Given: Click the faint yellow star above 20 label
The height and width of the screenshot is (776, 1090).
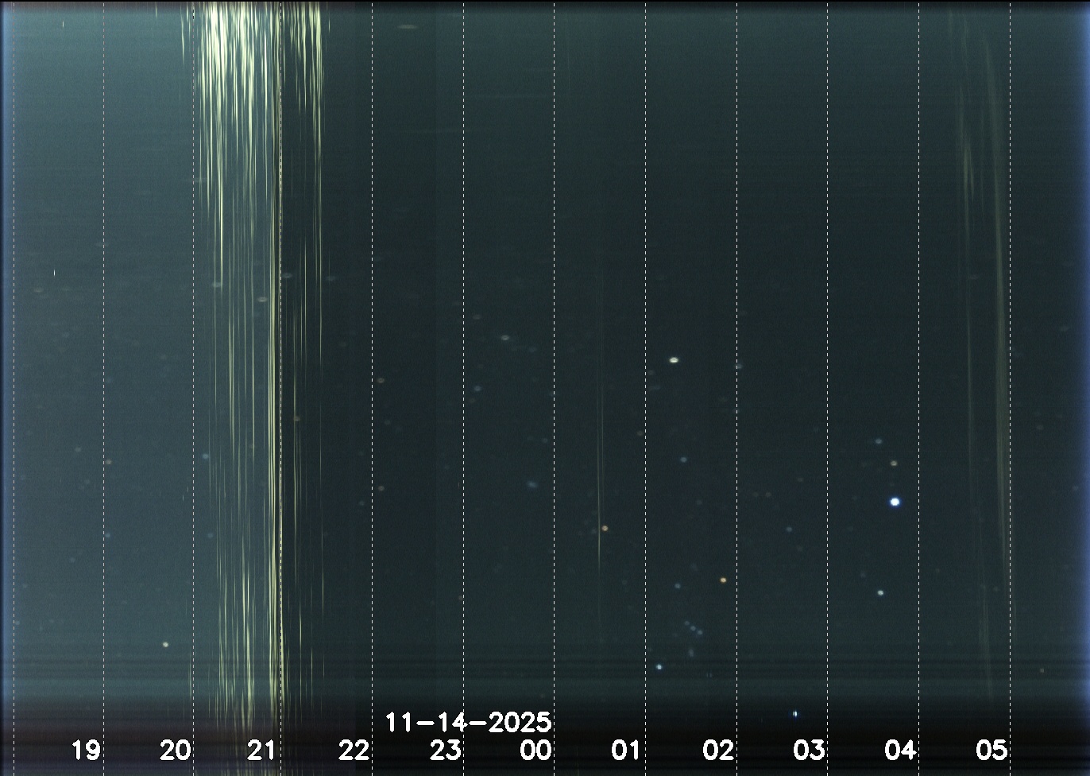Looking at the screenshot, I should [165, 644].
